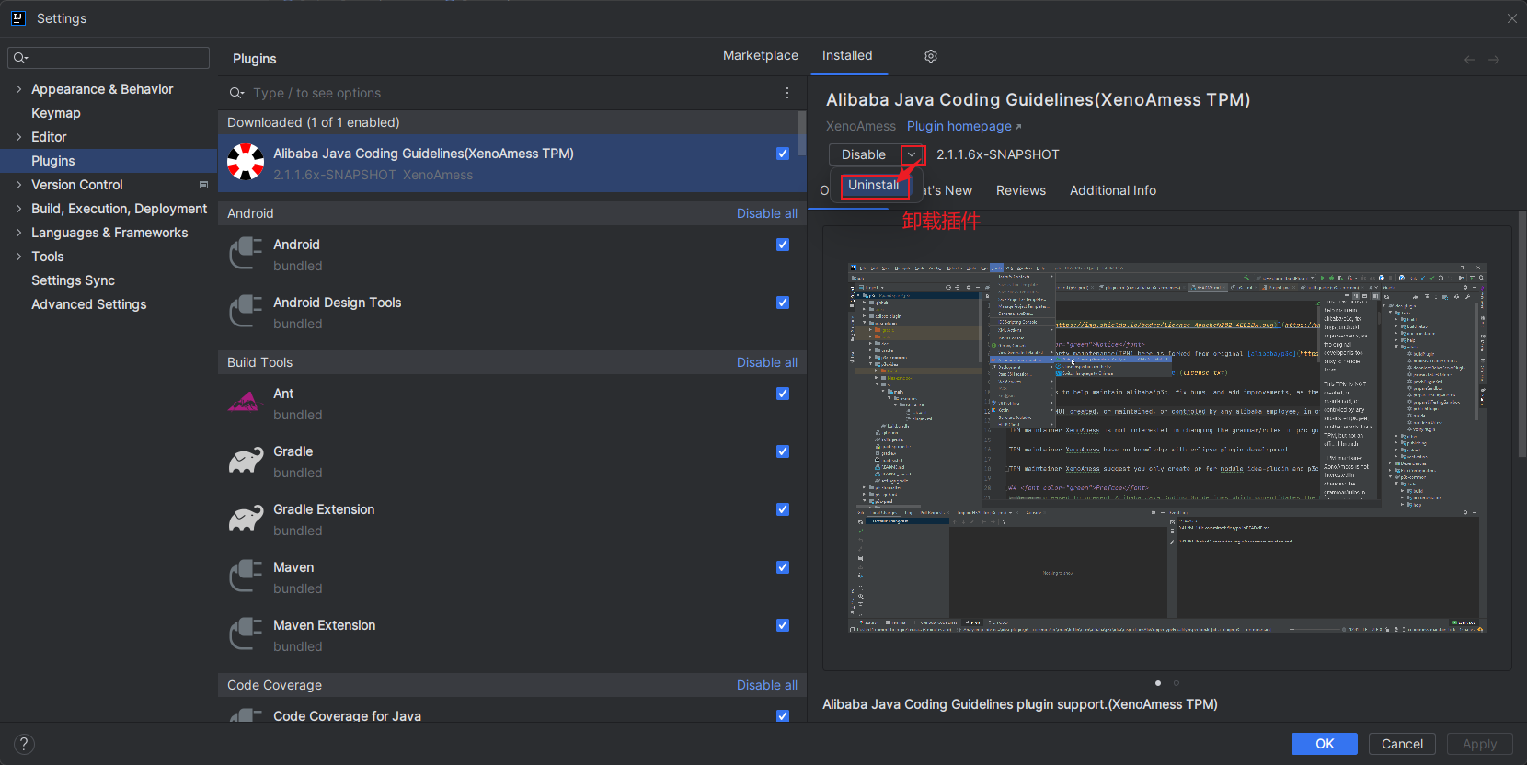Click the settings search magnifier icon
The image size is (1527, 765).
point(19,58)
